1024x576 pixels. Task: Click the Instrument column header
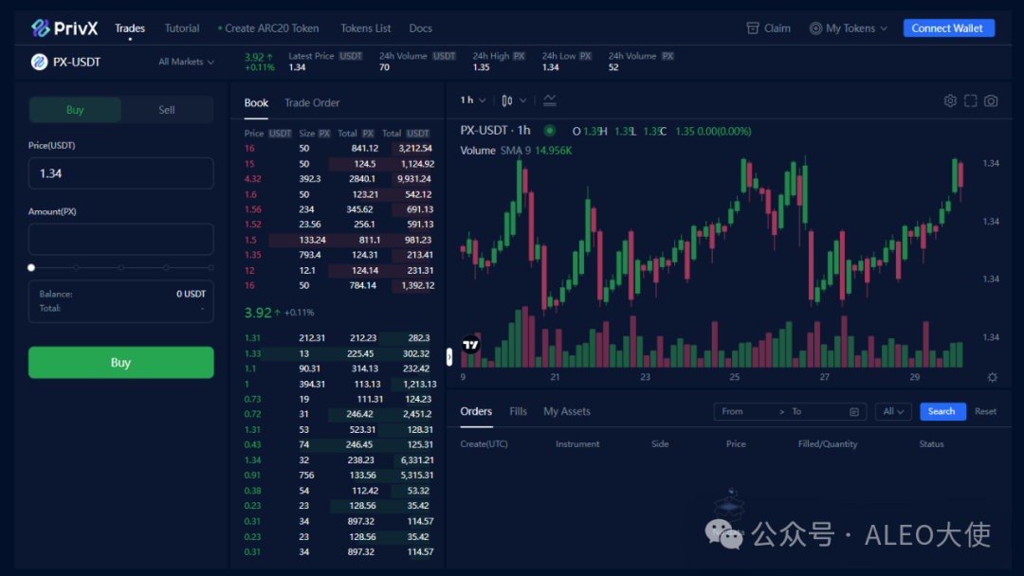click(577, 444)
